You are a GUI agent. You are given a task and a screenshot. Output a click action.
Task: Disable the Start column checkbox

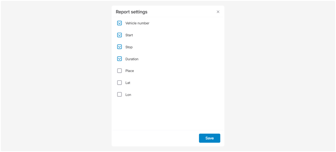click(120, 35)
